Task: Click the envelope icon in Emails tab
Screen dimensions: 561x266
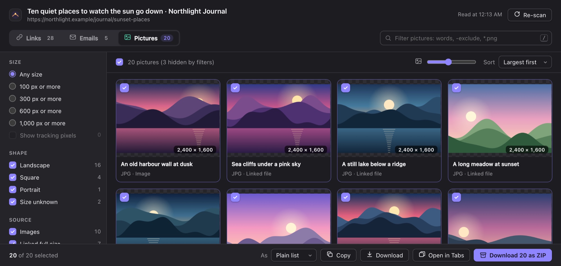Action: click(73, 37)
